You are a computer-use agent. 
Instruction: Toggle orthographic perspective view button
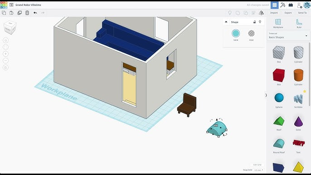(5, 68)
